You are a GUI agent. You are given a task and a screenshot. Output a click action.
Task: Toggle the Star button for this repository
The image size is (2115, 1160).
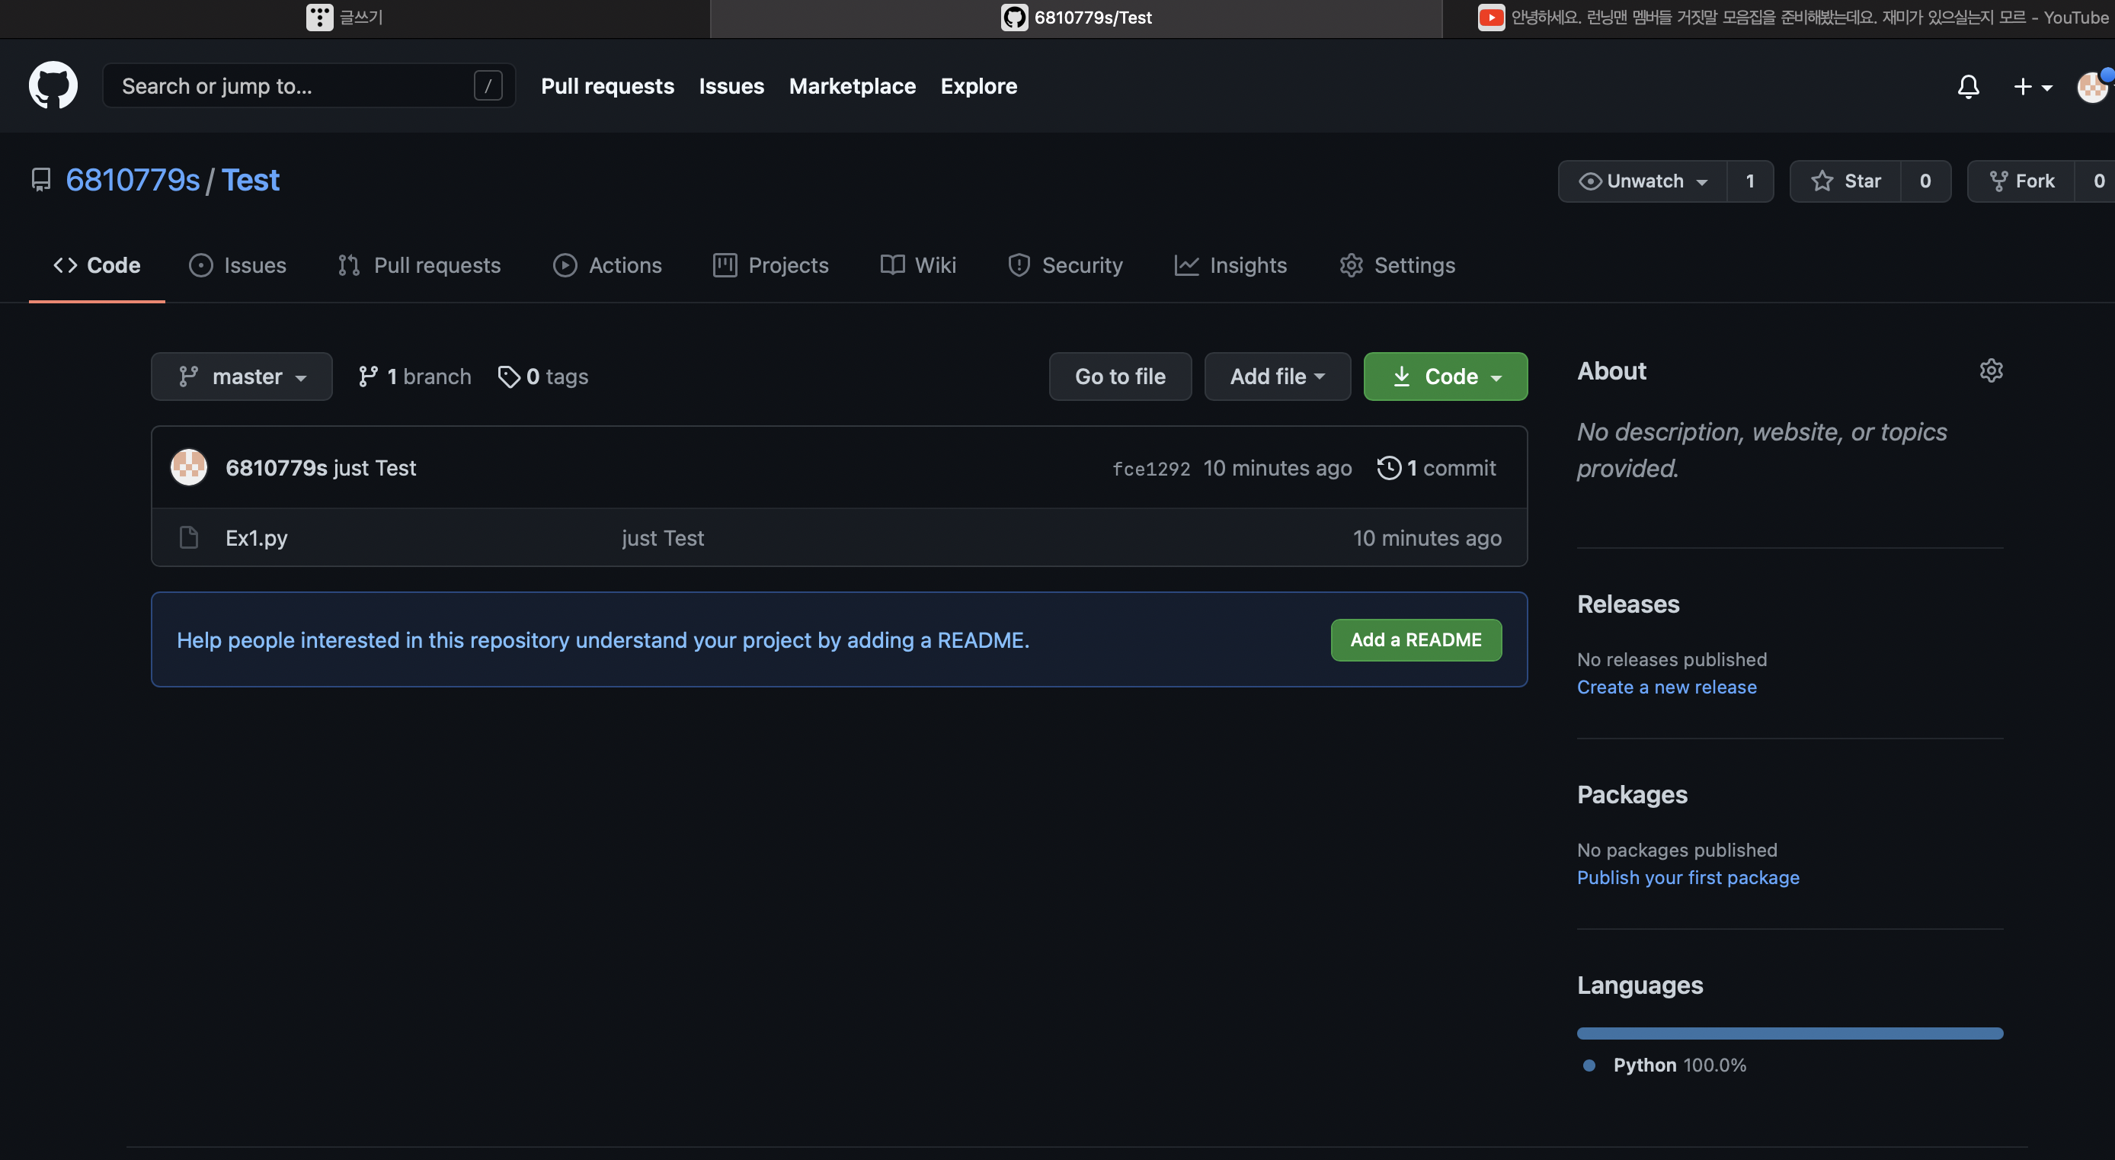point(1846,181)
